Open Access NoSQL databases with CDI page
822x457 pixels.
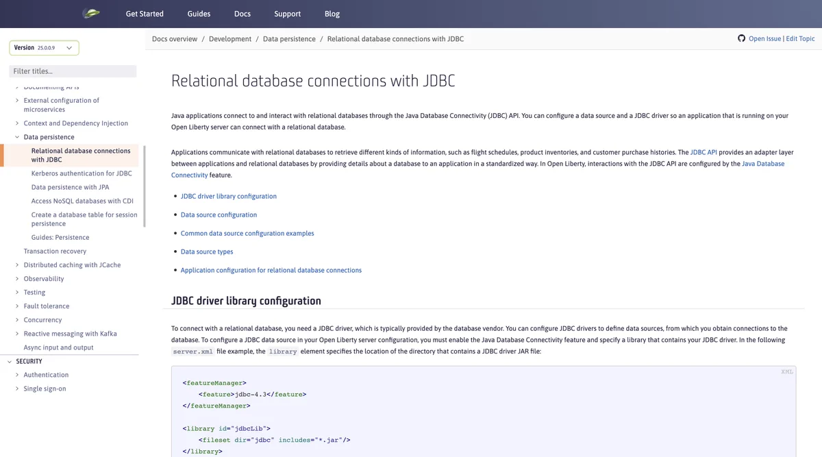coord(82,201)
